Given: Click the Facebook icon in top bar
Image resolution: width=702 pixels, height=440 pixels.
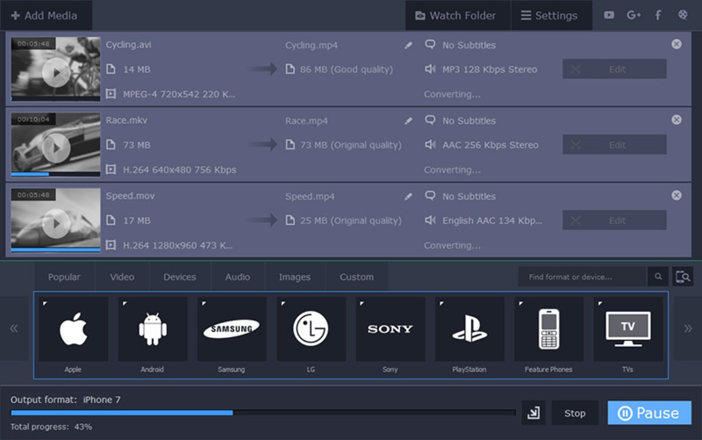Looking at the screenshot, I should [x=658, y=15].
